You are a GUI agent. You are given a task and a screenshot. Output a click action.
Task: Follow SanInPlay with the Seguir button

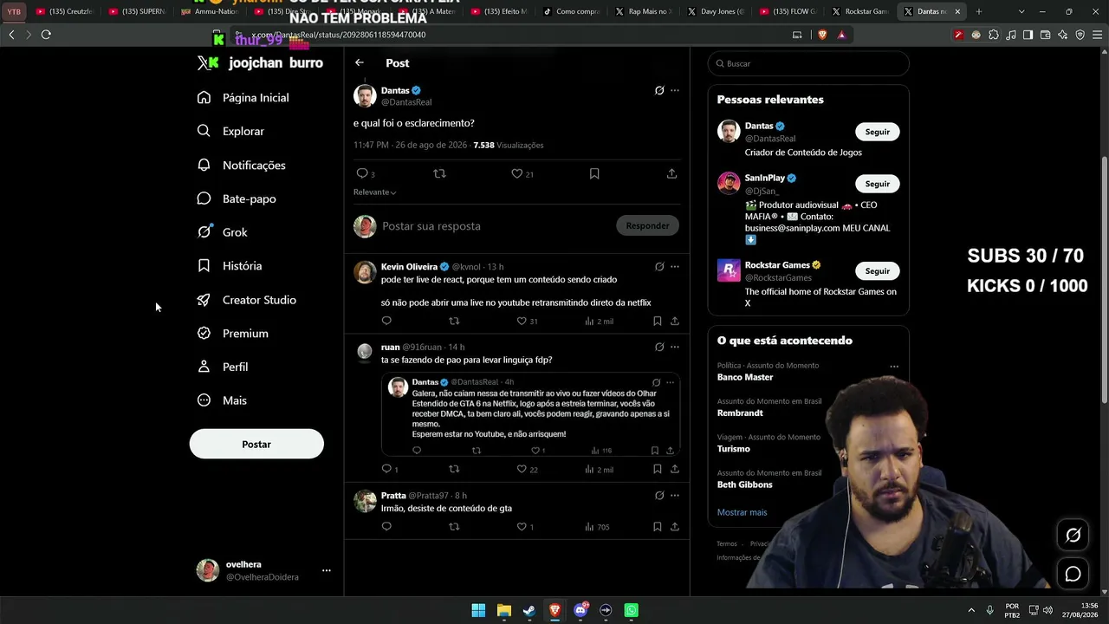pyautogui.click(x=878, y=184)
